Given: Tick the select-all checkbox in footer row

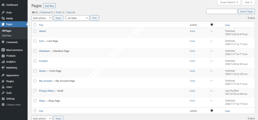Looking at the screenshot, I should pyautogui.click(x=35, y=111).
